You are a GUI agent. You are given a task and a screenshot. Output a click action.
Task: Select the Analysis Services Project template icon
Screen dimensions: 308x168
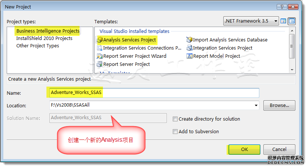[100, 40]
